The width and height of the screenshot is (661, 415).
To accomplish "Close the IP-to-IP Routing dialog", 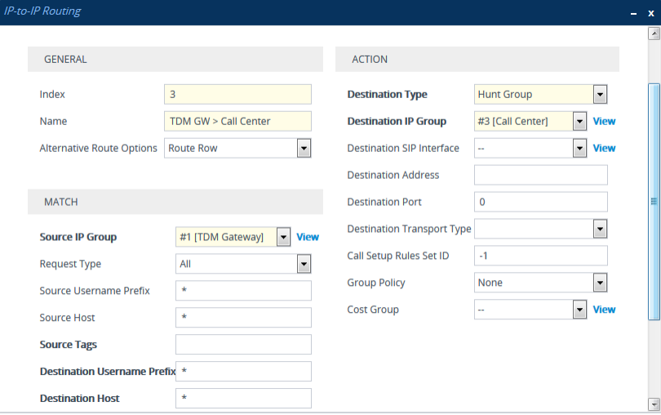I will pyautogui.click(x=650, y=13).
